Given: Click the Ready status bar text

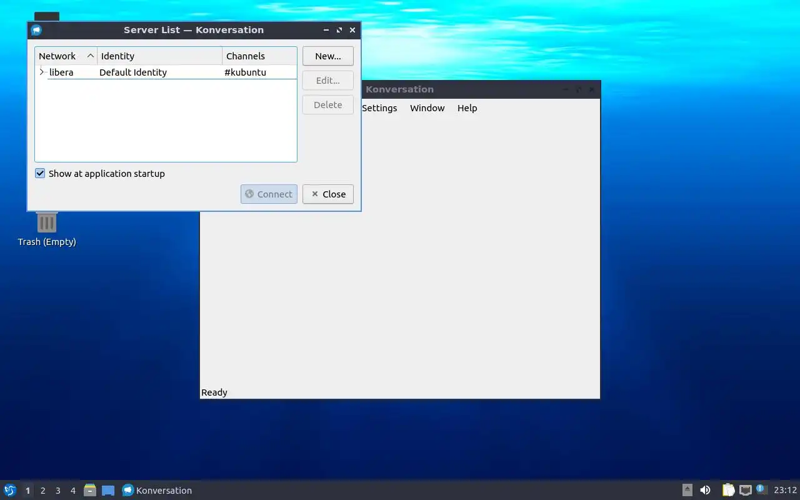Looking at the screenshot, I should pos(214,392).
